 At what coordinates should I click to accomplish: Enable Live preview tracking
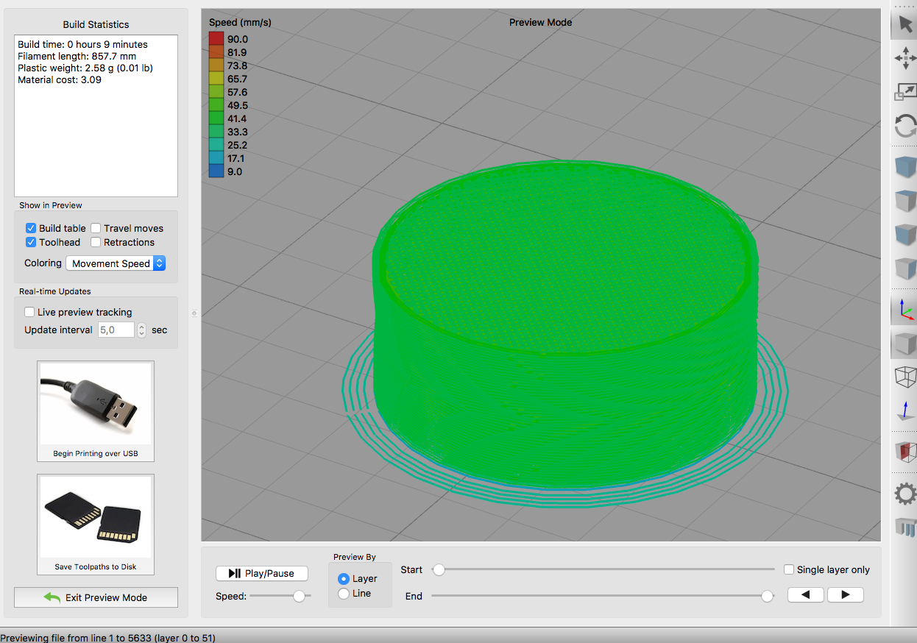pos(29,312)
